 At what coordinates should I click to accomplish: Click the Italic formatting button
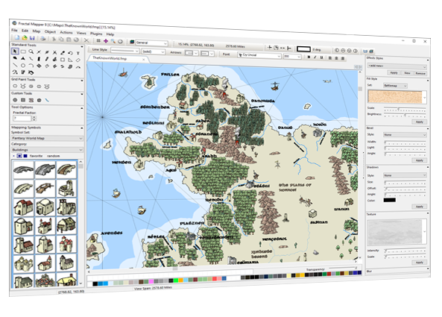(315, 57)
